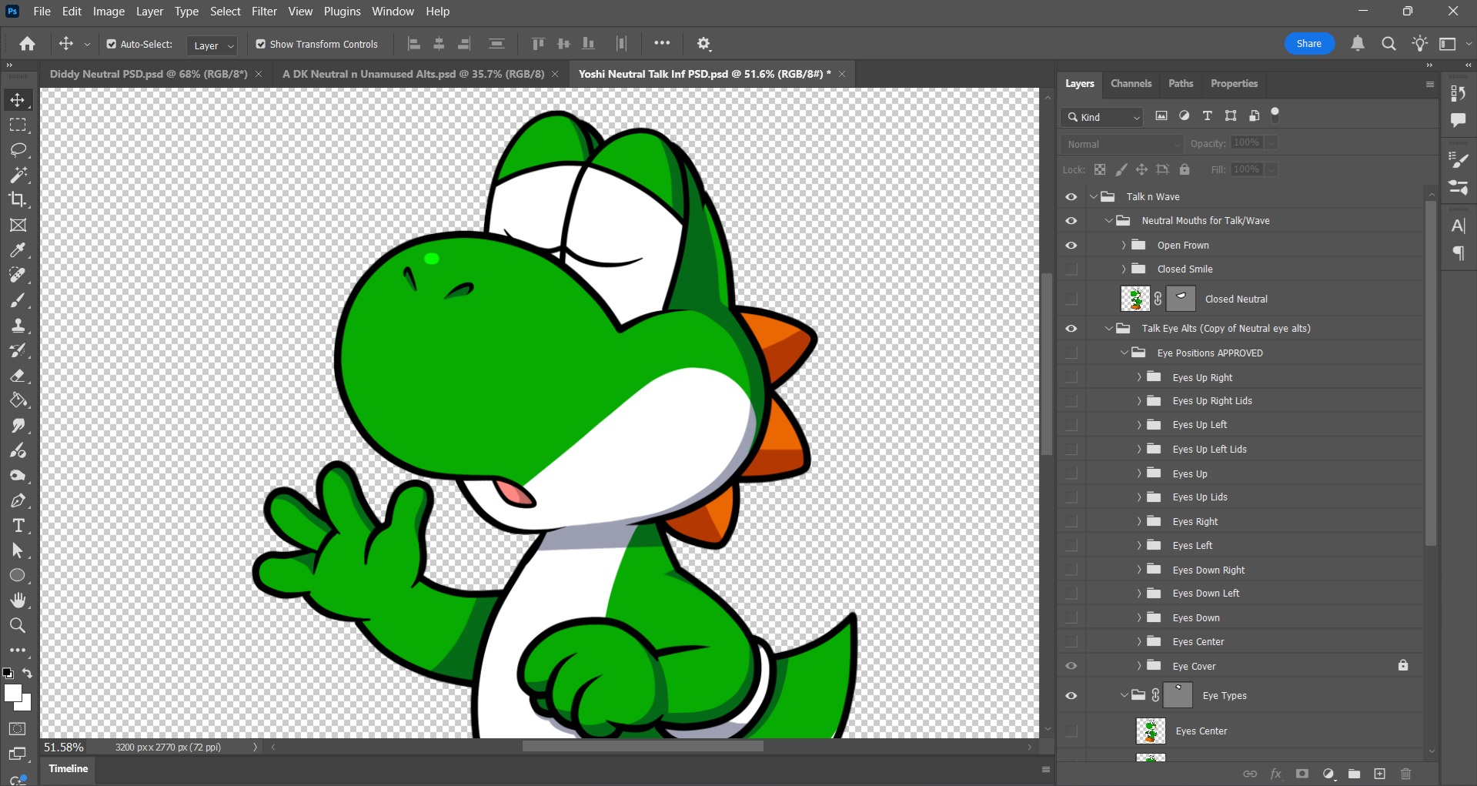Create a new layer with plus icon
The image size is (1477, 786).
[x=1380, y=774]
